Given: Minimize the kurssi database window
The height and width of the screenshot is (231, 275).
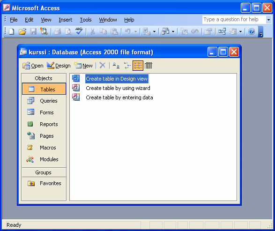Looking at the screenshot, I should point(212,52).
